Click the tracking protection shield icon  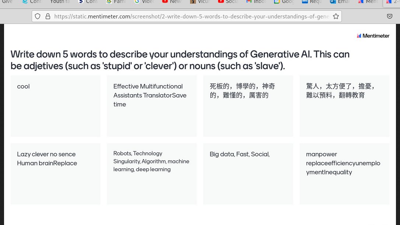tap(38, 16)
